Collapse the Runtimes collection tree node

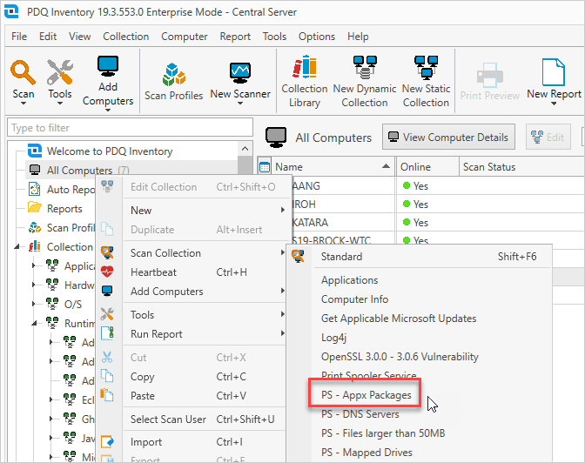(x=34, y=323)
